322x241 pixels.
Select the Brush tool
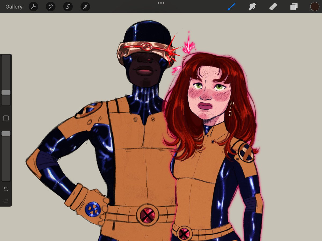231,7
